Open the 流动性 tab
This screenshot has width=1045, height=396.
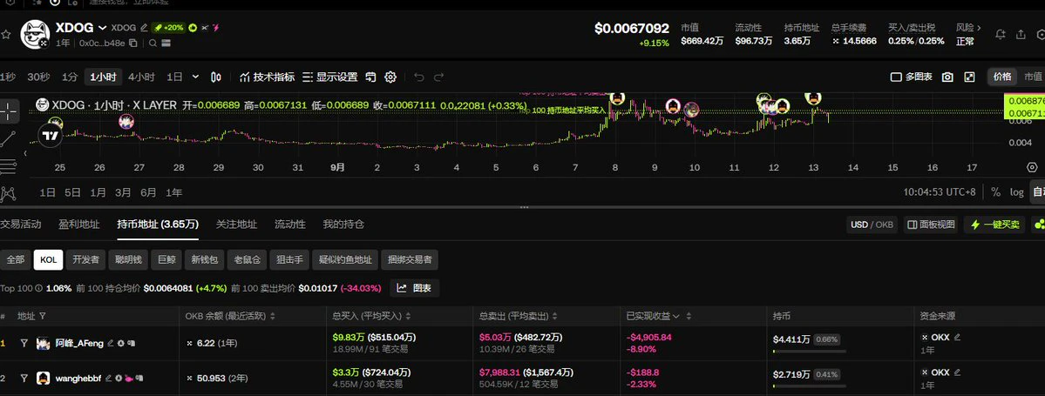290,225
